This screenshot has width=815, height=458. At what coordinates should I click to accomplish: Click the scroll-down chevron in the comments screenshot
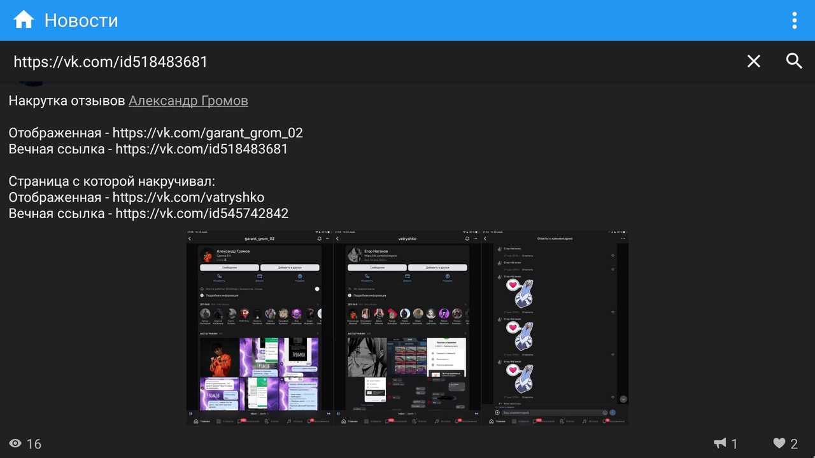(x=623, y=399)
